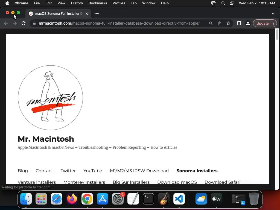Open Spotlight search in menu bar
The image size is (280, 210).
223,3
